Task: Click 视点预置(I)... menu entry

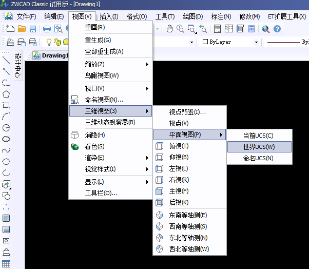Action: (187, 112)
